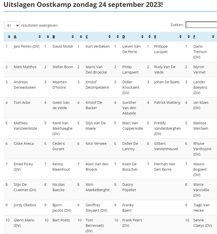Select the cell Ian Maes (DV)
The image size is (217, 234).
pyautogui.click(x=201, y=105)
